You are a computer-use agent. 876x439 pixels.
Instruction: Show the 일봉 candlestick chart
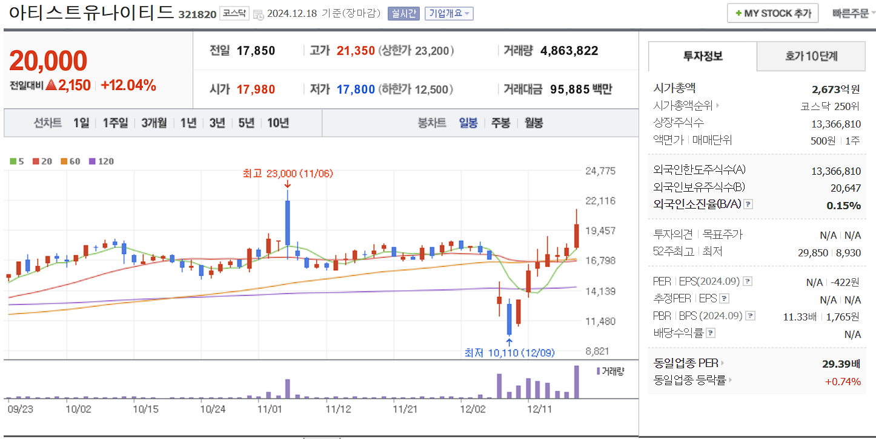[468, 123]
